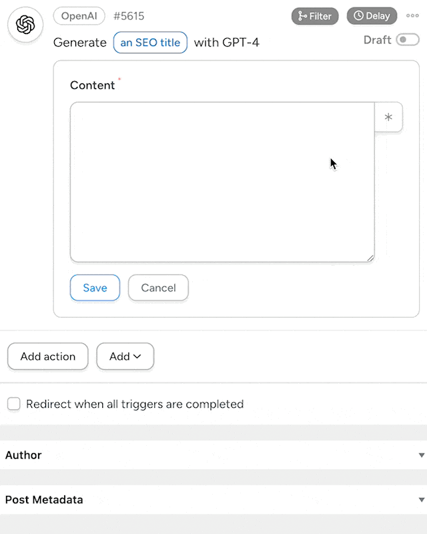427x534 pixels.
Task: Select the OpenAI trigger pill
Action: (79, 16)
